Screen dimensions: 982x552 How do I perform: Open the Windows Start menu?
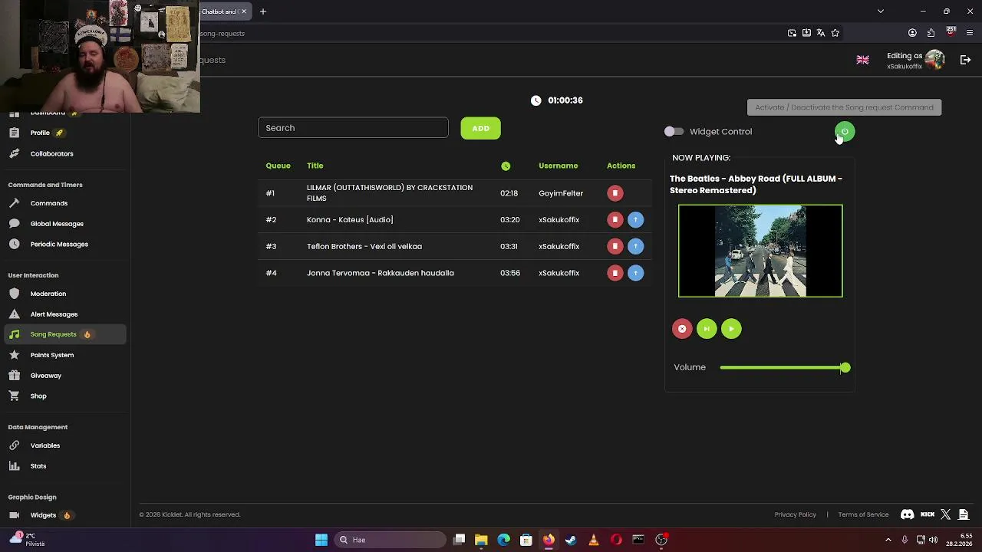click(x=321, y=540)
